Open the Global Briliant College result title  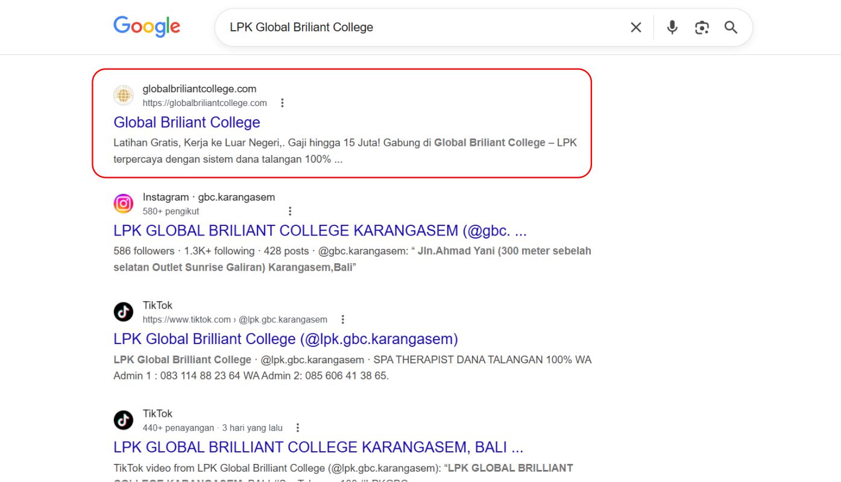(x=187, y=122)
